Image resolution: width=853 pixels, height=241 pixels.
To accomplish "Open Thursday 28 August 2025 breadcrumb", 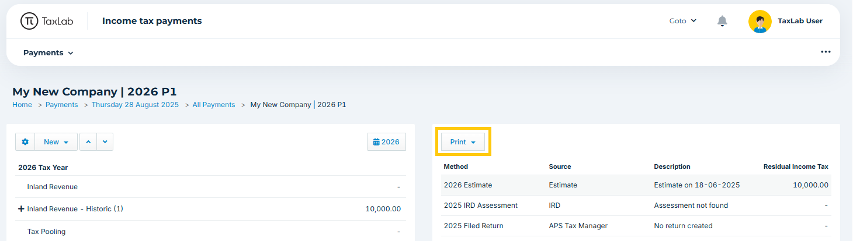I will pos(135,105).
